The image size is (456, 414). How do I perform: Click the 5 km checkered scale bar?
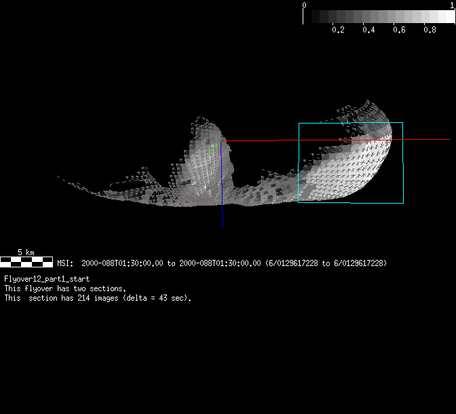pyautogui.click(x=26, y=261)
